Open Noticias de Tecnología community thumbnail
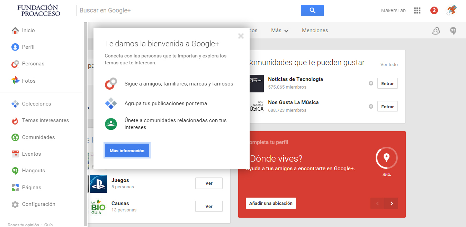This screenshot has height=227, width=466. click(257, 83)
